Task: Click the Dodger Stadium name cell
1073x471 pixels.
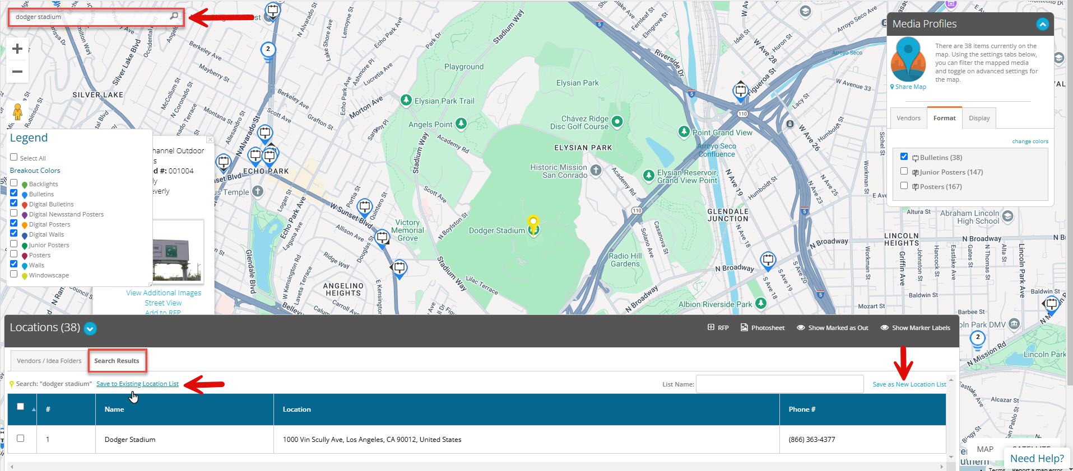Action: coord(184,439)
